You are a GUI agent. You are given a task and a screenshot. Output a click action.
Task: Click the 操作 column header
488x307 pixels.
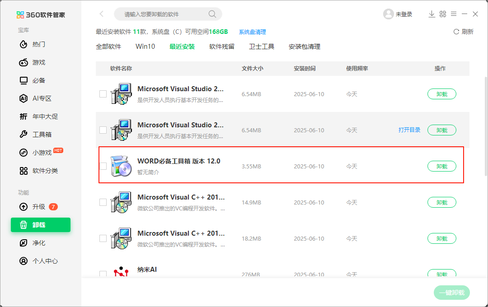440,69
